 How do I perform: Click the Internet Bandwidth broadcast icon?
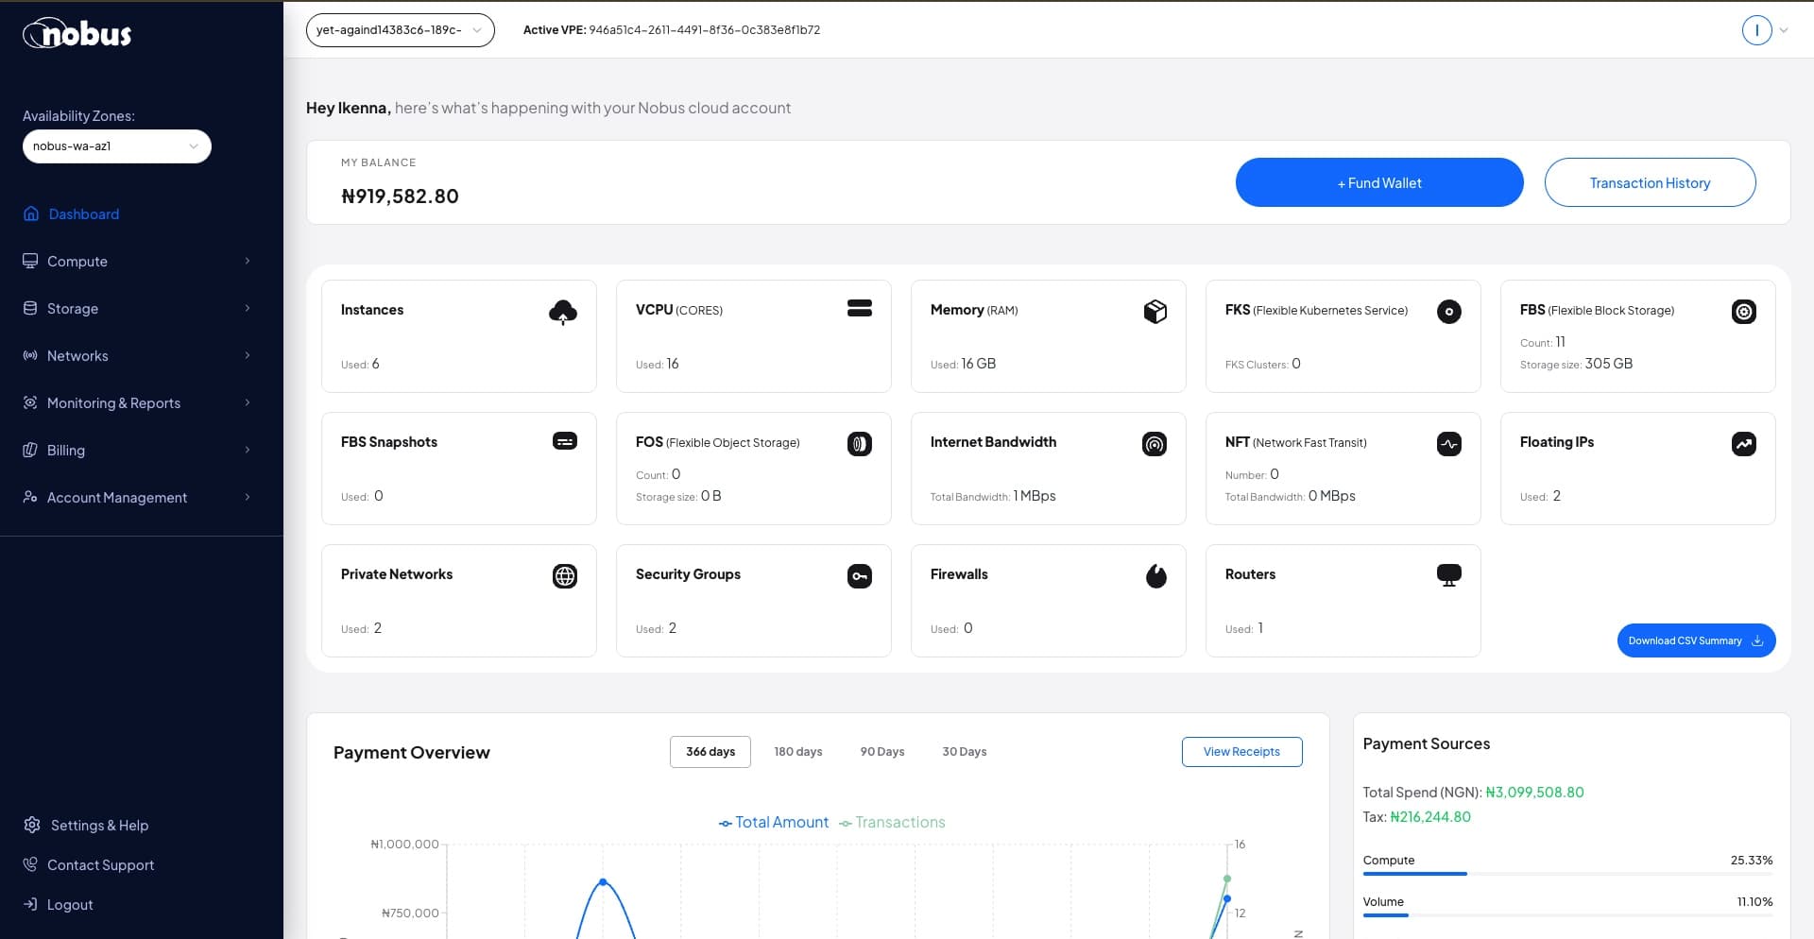[1155, 443]
